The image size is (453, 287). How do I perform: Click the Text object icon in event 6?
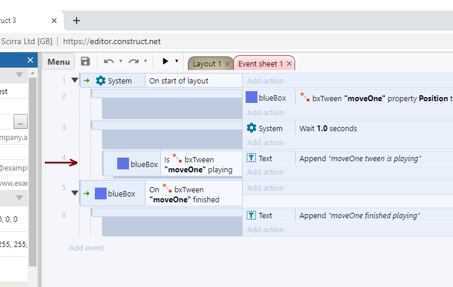coord(251,215)
